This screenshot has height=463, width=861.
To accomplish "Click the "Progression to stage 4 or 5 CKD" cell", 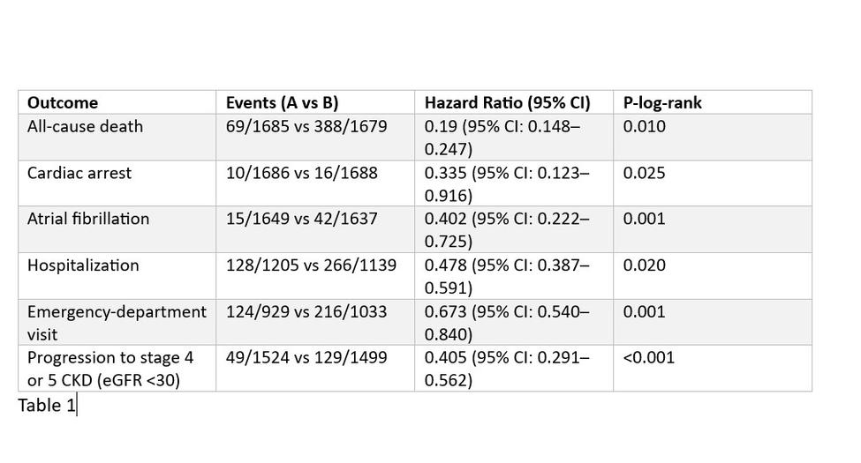I will pos(110,369).
